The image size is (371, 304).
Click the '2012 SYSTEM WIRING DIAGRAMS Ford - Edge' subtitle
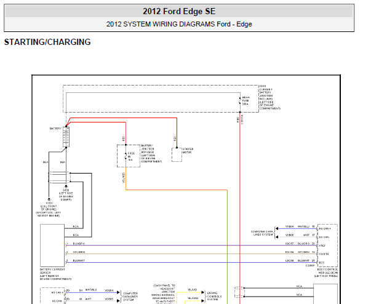coord(179,24)
